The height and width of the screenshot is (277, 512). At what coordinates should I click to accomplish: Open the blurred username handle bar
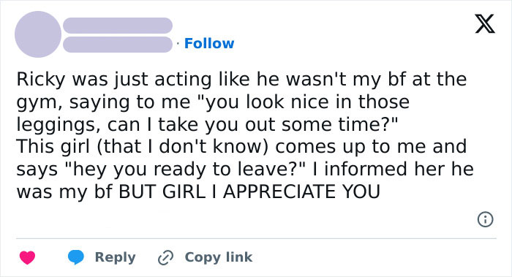pyautogui.click(x=118, y=45)
